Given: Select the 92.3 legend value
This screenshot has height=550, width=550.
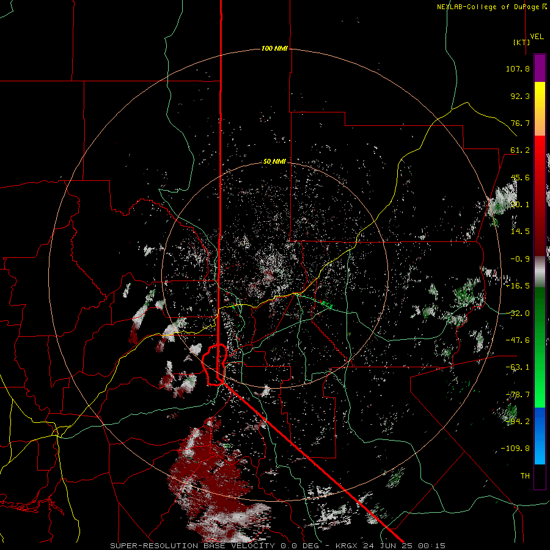Looking at the screenshot, I should (520, 96).
